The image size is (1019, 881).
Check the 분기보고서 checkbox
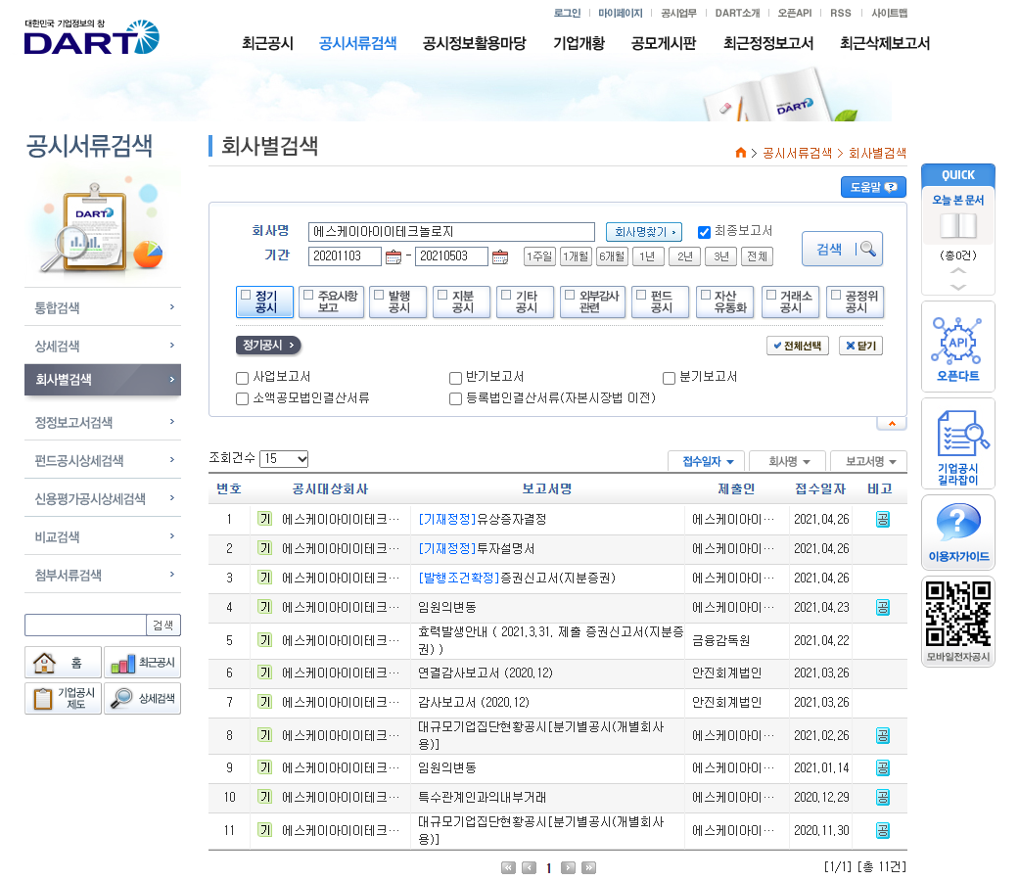coord(669,378)
